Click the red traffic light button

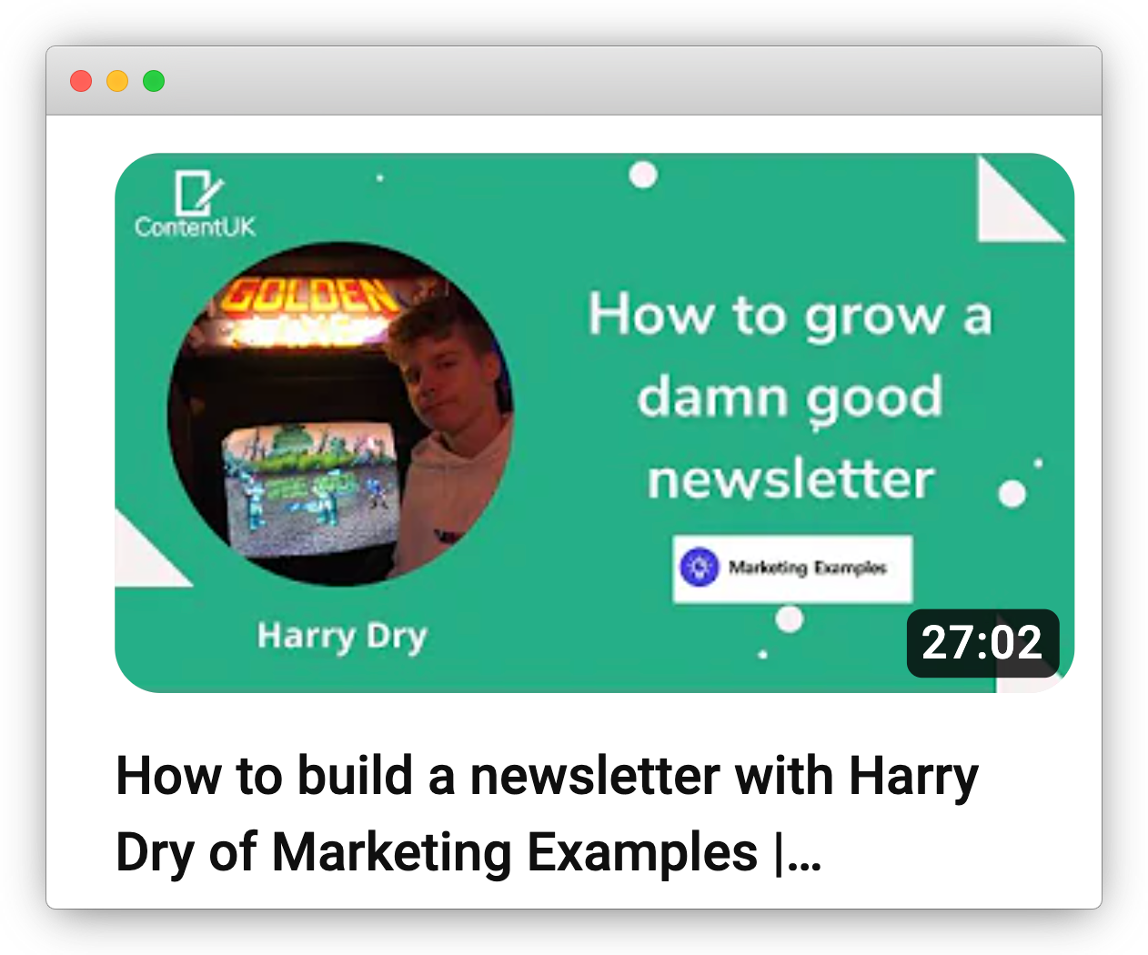(81, 81)
